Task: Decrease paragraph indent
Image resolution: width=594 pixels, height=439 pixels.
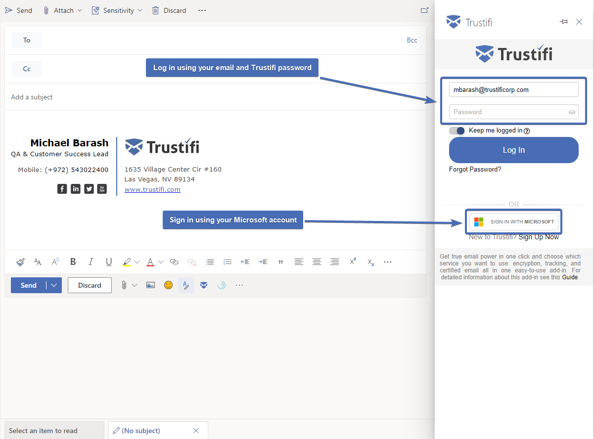Action: [x=245, y=262]
